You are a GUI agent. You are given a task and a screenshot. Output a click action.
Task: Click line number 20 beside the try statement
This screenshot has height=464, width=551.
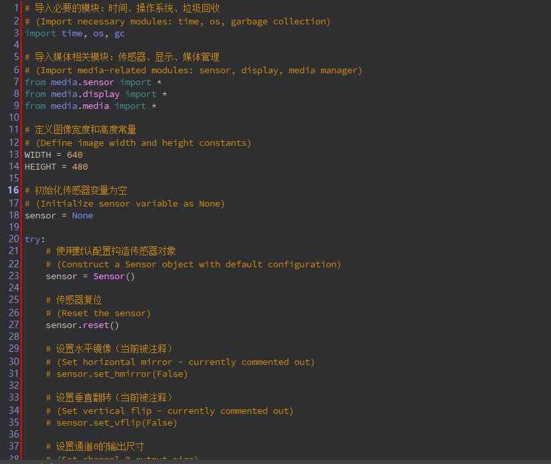(x=13, y=240)
